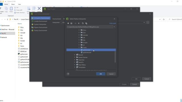Click the Hide path link
The image size is (182, 102).
click(x=113, y=23)
